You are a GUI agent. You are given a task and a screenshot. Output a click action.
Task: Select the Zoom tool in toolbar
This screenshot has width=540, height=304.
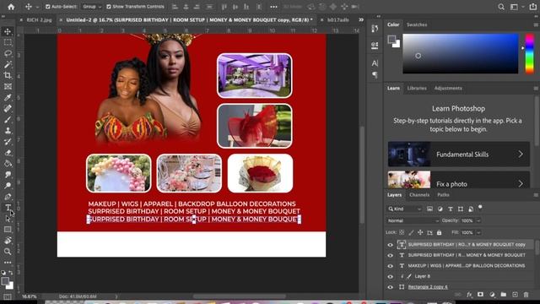tap(8, 252)
